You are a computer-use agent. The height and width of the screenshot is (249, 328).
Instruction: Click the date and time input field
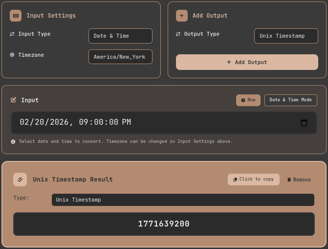[164, 123]
